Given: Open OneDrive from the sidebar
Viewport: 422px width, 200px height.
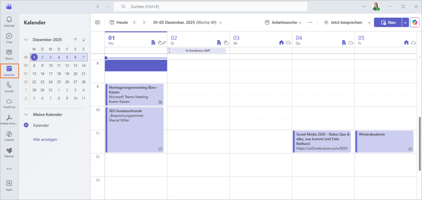Looking at the screenshot, I should [9, 103].
